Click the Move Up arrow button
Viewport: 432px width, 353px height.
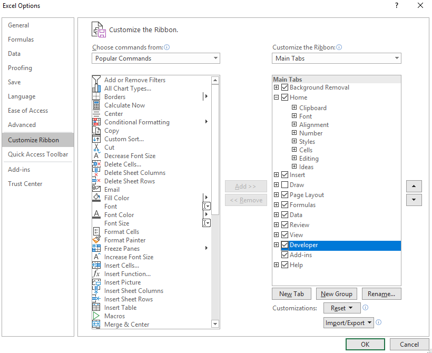click(414, 187)
